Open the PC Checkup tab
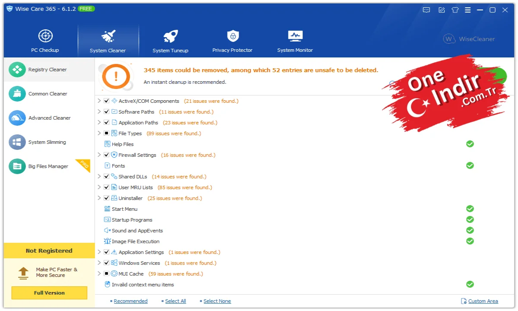The width and height of the screenshot is (518, 311). [x=45, y=41]
